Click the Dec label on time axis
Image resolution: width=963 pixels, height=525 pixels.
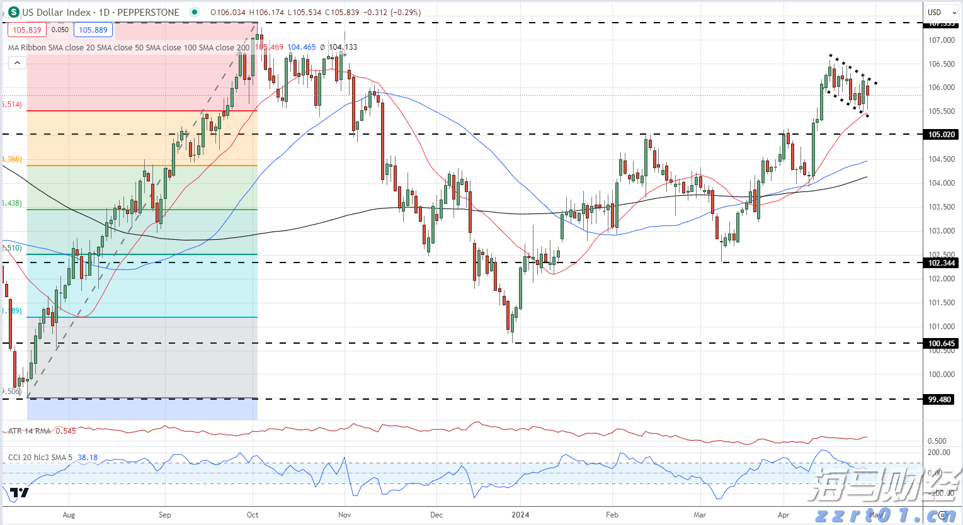pyautogui.click(x=436, y=515)
